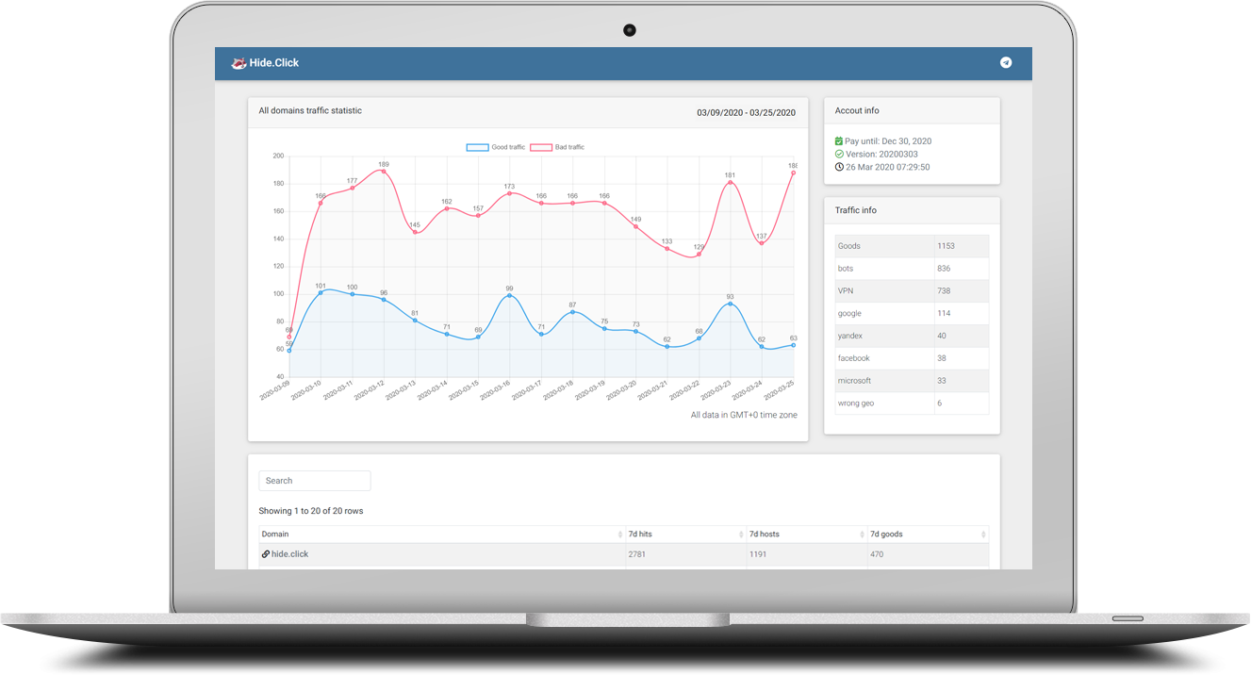Viewport: 1251px width, 675px height.
Task: Click the yandex row in Traffic info
Action: pyautogui.click(x=912, y=336)
